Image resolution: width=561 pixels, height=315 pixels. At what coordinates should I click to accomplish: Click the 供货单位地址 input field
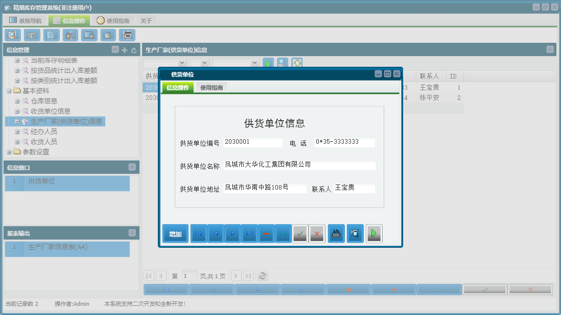tap(265, 188)
